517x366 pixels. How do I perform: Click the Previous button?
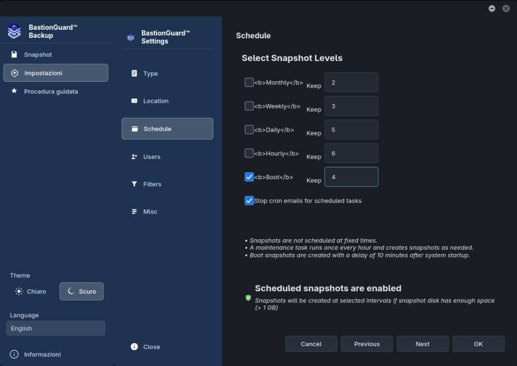(x=367, y=344)
